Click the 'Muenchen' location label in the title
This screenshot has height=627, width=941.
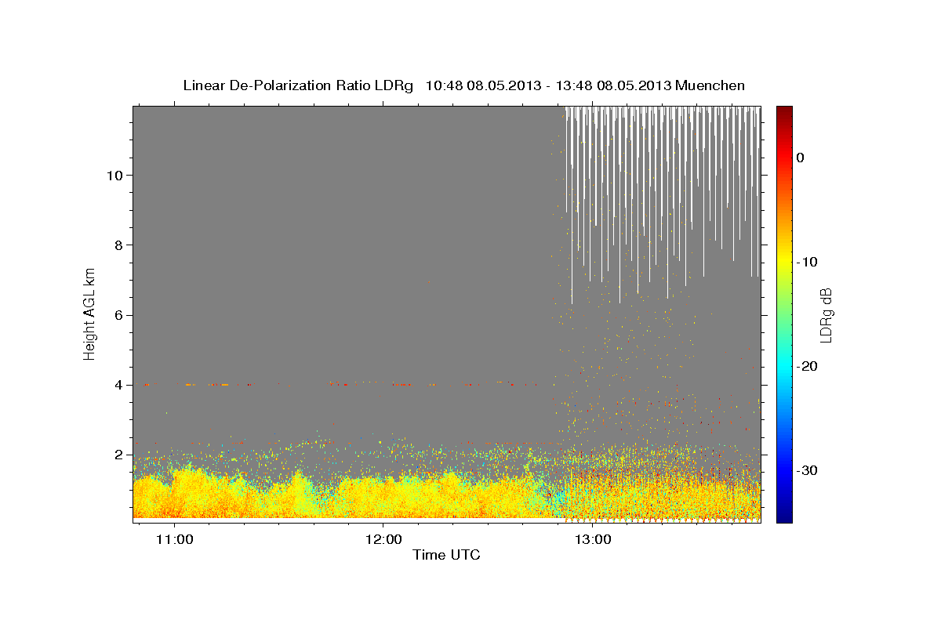tap(710, 85)
